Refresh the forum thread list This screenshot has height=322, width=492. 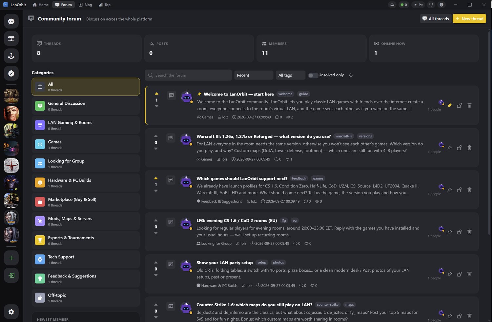tap(351, 75)
